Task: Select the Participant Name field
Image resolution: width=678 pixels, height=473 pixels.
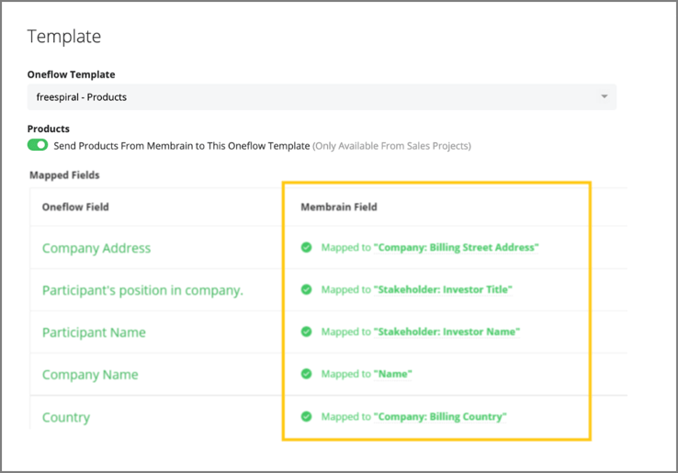Action: click(x=94, y=332)
